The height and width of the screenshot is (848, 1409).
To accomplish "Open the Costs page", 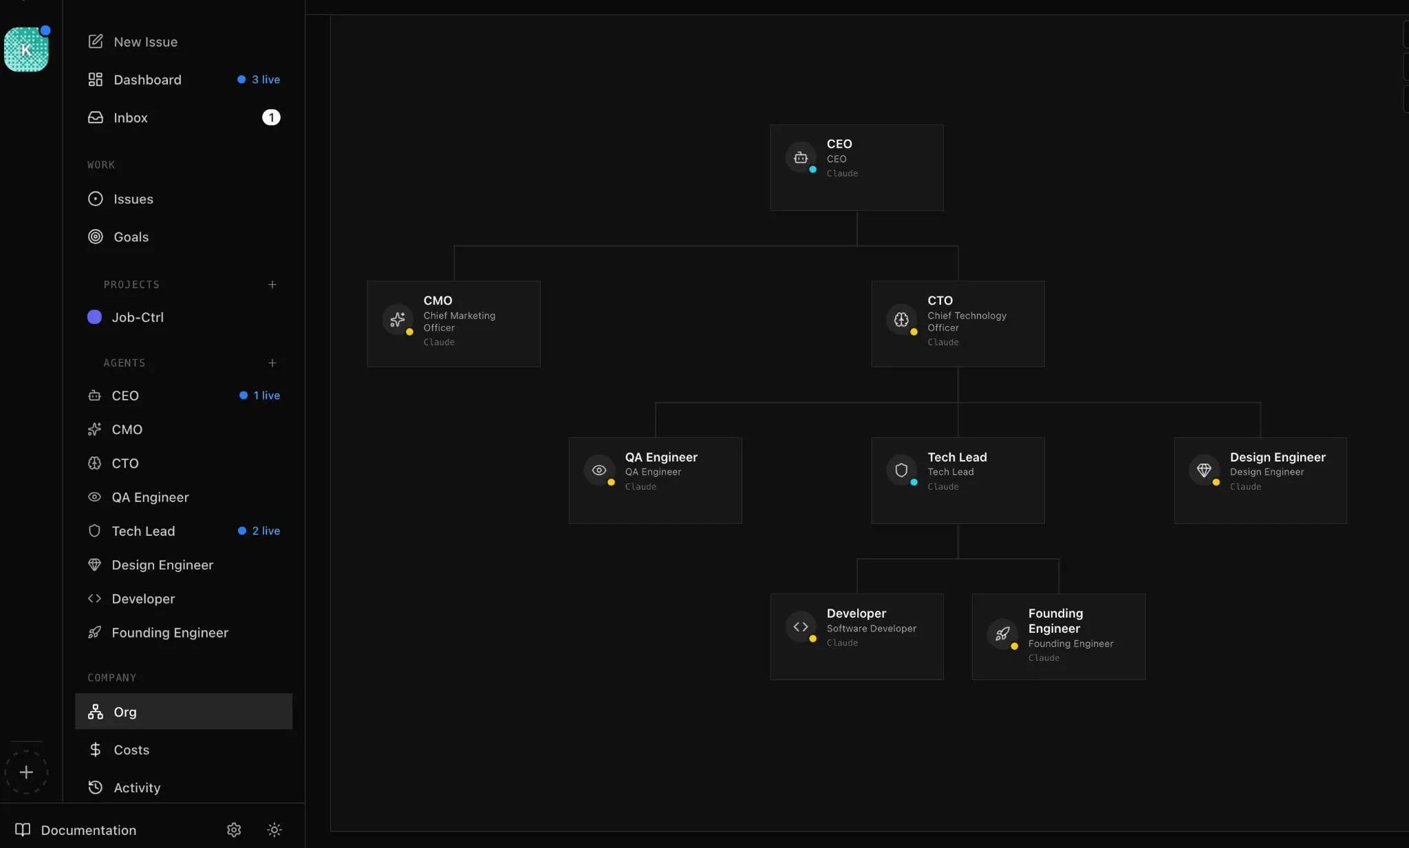I will click(131, 750).
